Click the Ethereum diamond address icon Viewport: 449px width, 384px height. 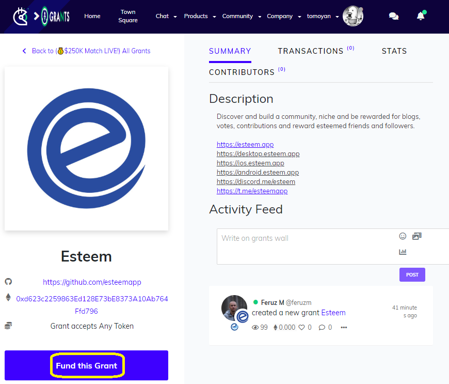pos(8,297)
